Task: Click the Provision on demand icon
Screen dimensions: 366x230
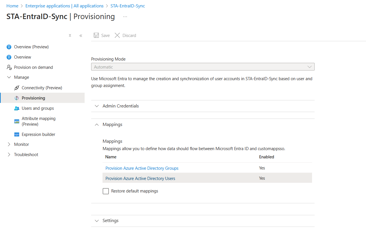Action: click(x=9, y=67)
